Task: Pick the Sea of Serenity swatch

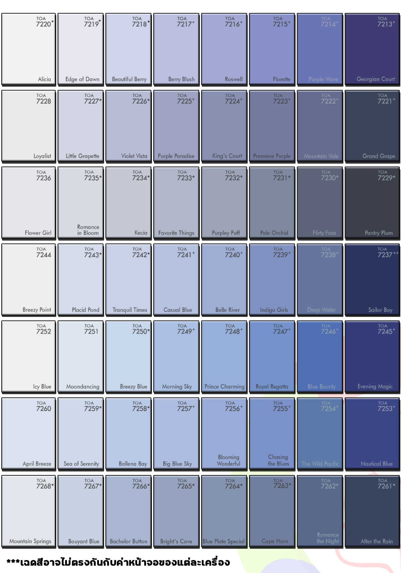Action: click(x=81, y=434)
